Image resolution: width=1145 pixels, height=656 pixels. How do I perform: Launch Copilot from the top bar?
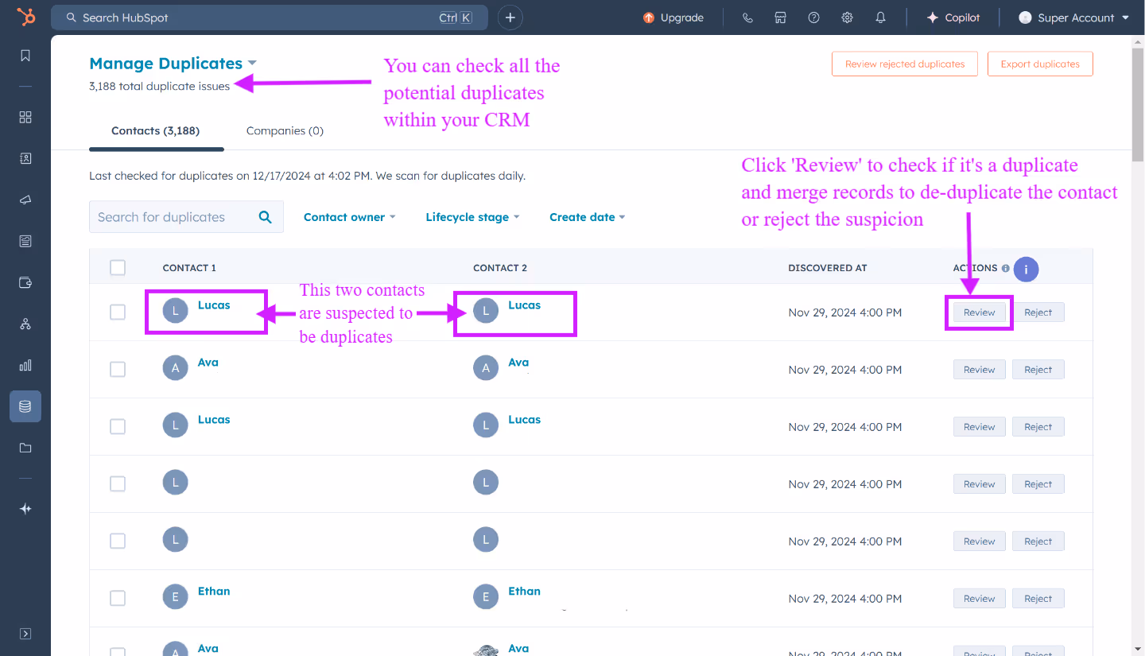(953, 17)
